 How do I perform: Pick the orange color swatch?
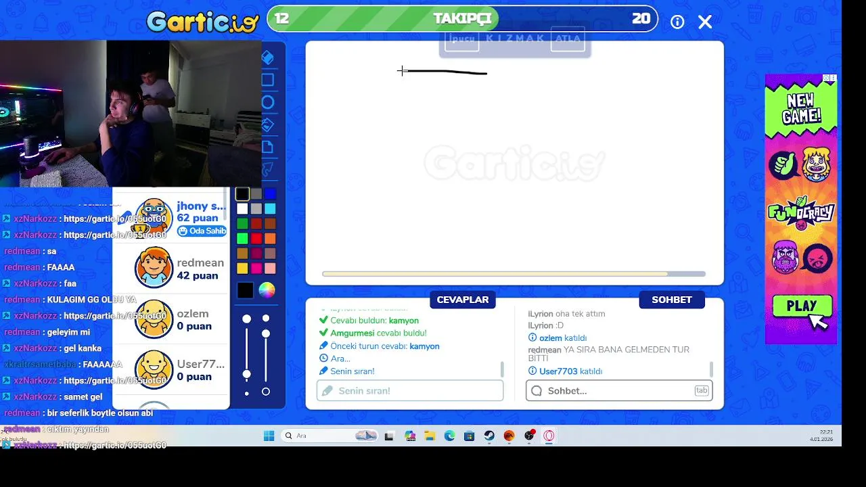(x=270, y=239)
